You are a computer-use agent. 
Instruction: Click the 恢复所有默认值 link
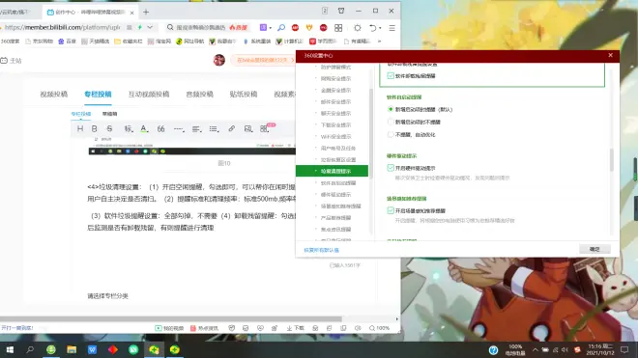[x=322, y=250]
